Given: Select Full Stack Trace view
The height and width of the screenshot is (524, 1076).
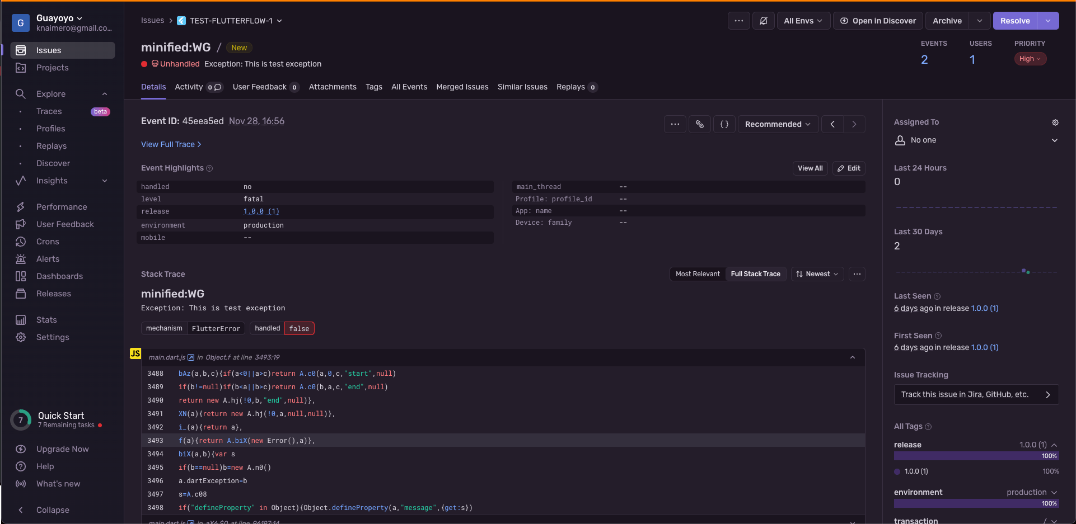Looking at the screenshot, I should pos(755,274).
